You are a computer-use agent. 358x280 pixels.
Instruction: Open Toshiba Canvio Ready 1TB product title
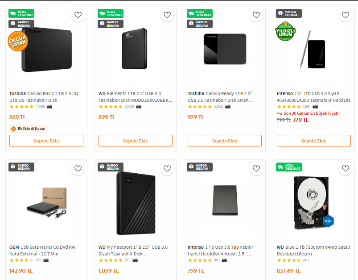pos(220,97)
